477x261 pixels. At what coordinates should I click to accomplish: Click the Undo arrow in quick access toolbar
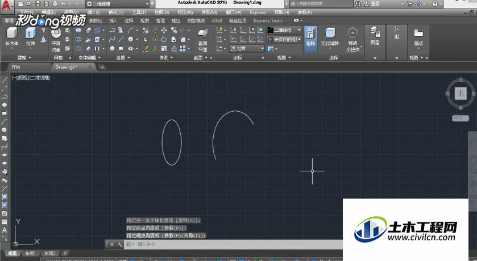[64, 3]
